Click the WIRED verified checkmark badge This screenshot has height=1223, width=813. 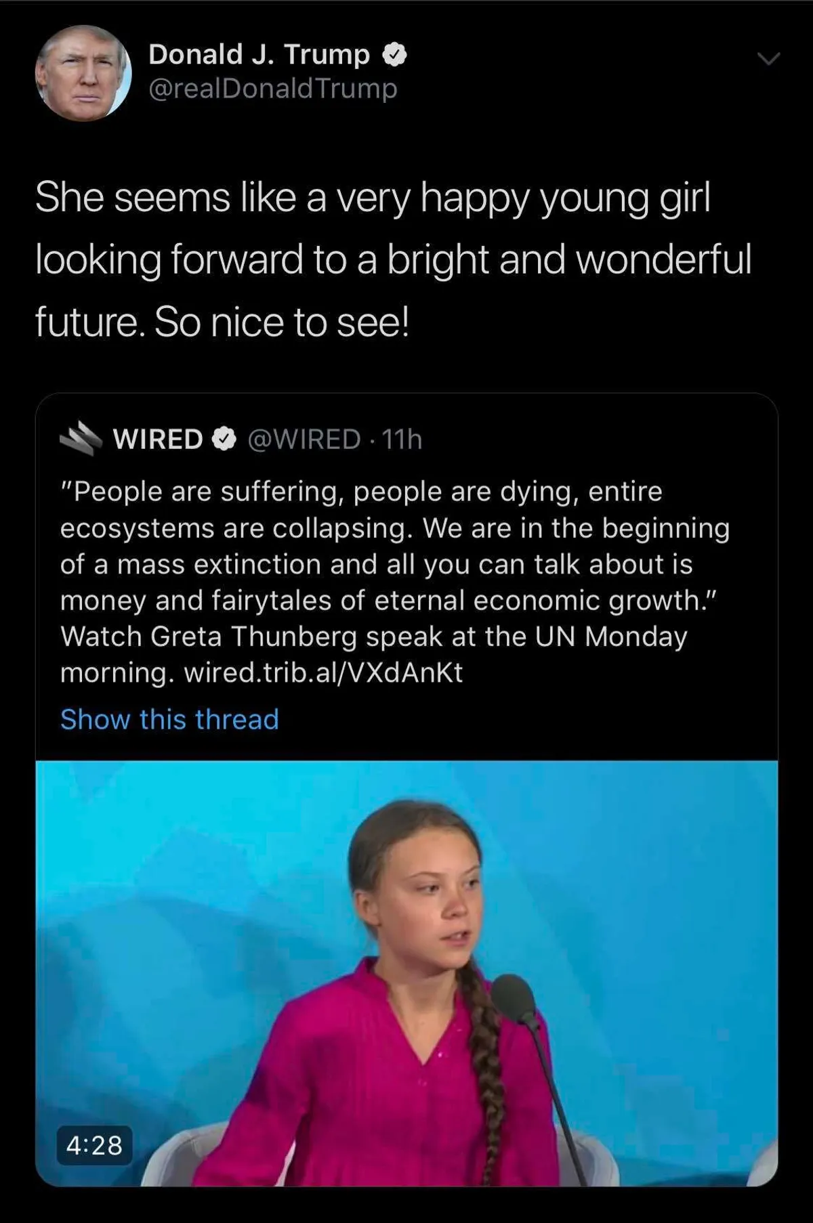point(224,439)
